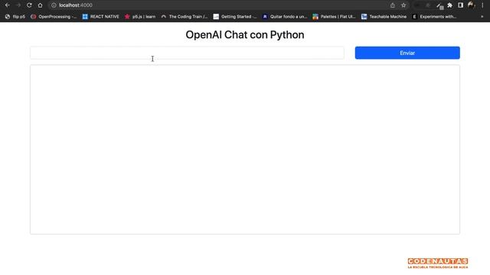This screenshot has width=490, height=275.
Task: Open the Getting Started bookmark
Action: point(235,17)
